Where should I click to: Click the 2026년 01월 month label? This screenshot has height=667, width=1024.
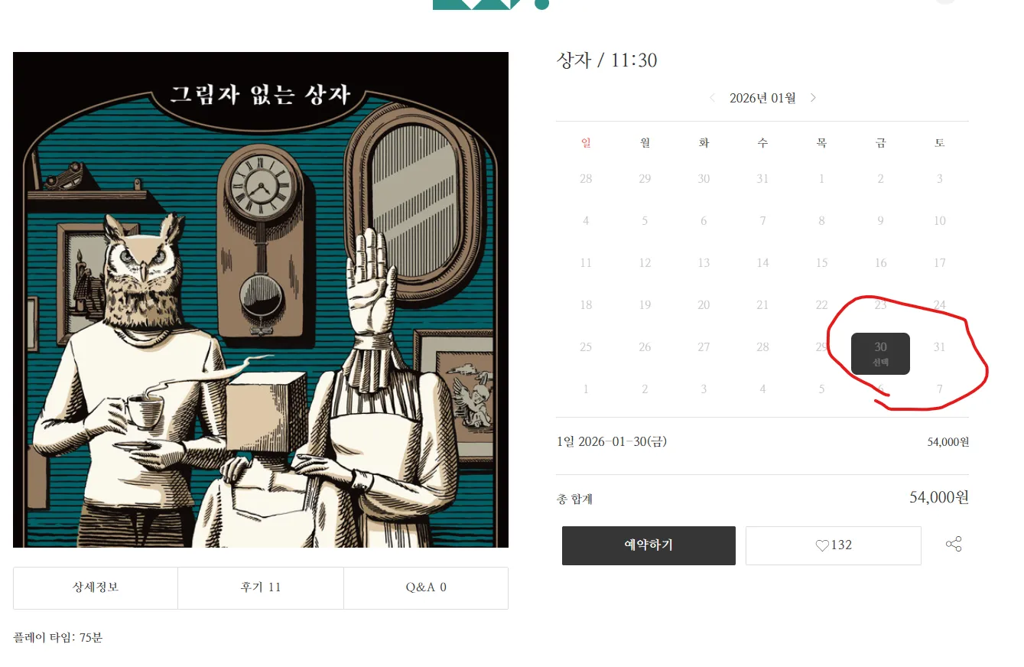[762, 98]
